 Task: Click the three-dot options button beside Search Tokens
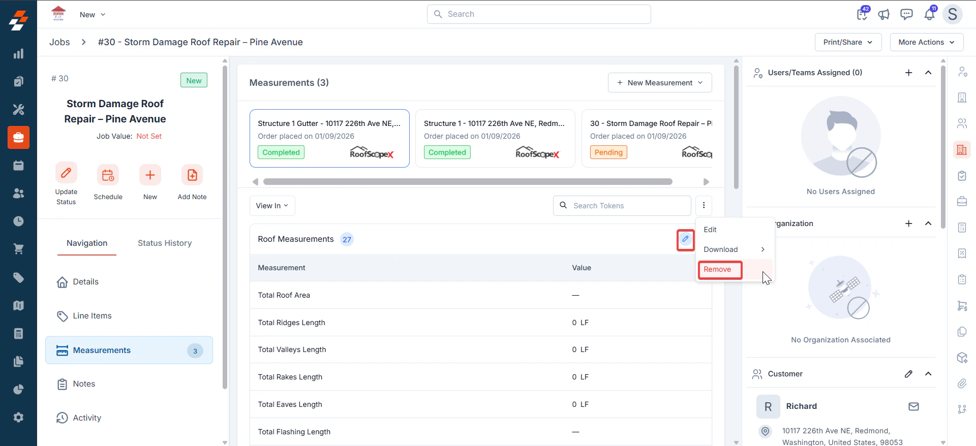[704, 206]
